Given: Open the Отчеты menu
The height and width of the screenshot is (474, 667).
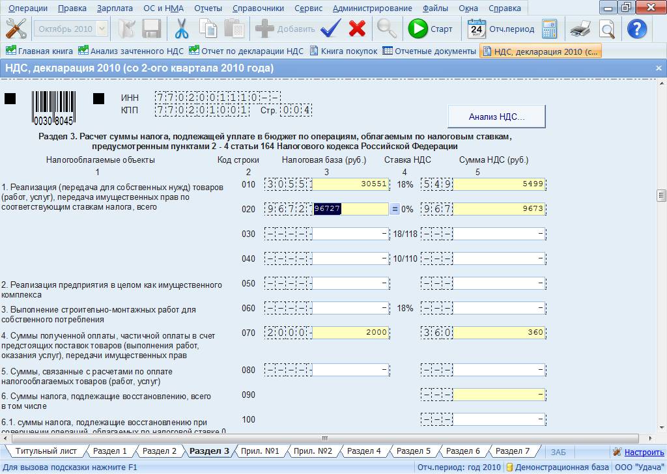Looking at the screenshot, I should pos(208,8).
